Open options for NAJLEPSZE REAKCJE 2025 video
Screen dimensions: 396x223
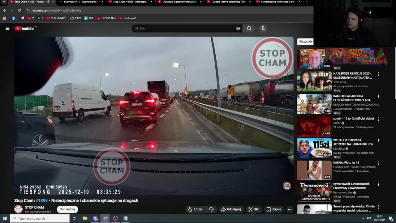pos(378,74)
